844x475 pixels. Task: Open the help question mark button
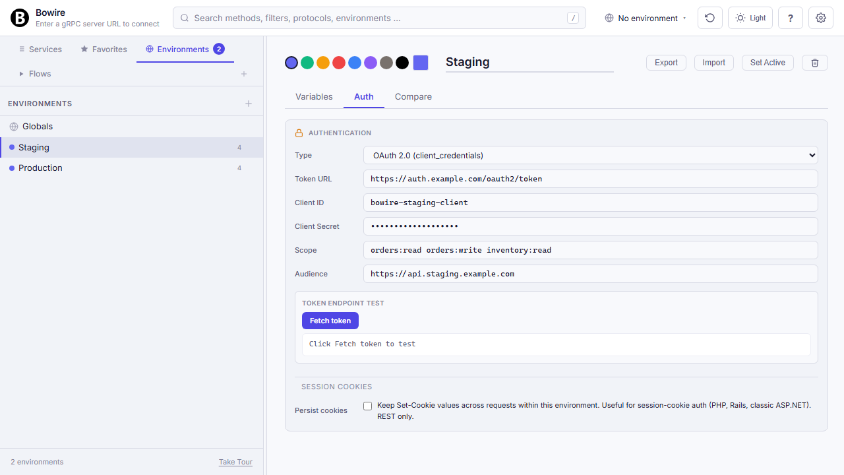pyautogui.click(x=791, y=18)
